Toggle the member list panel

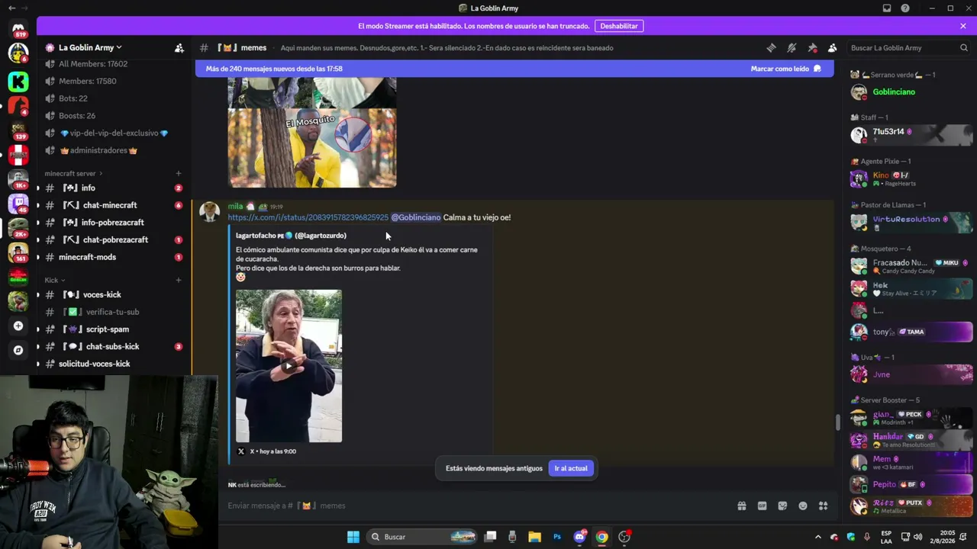pos(833,48)
